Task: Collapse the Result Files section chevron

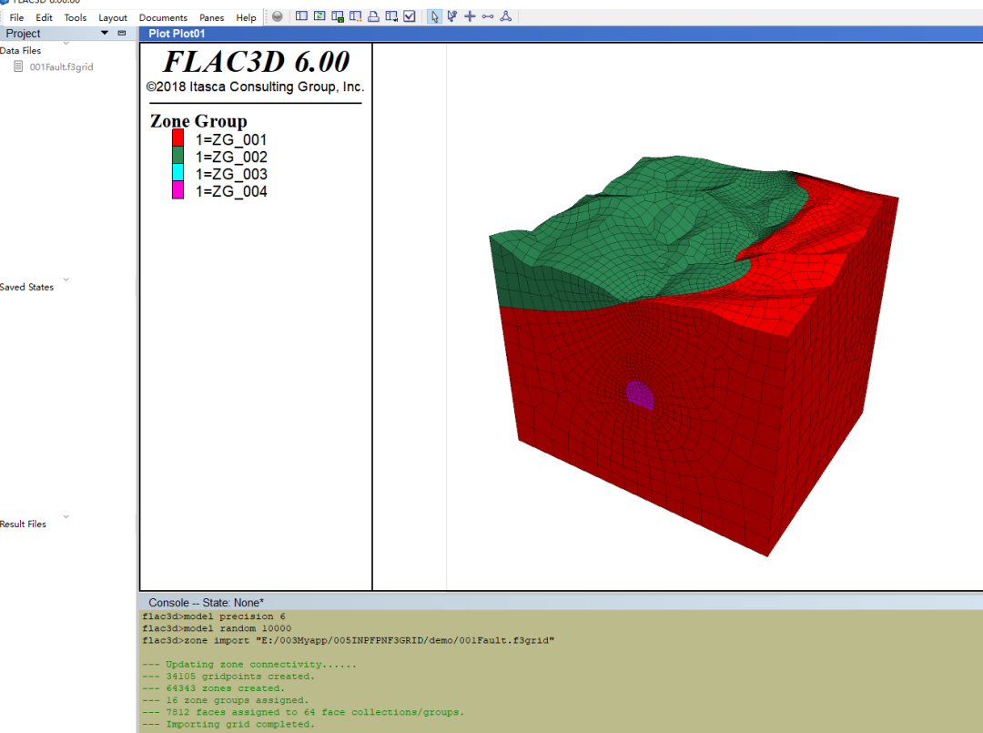Action: coord(66,516)
